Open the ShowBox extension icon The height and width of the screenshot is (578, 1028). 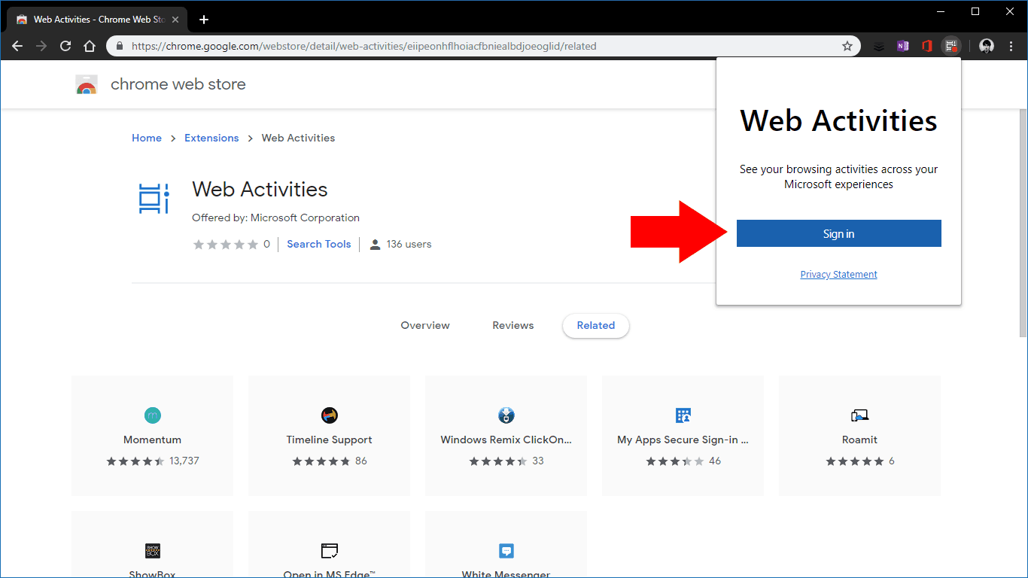[x=153, y=550]
